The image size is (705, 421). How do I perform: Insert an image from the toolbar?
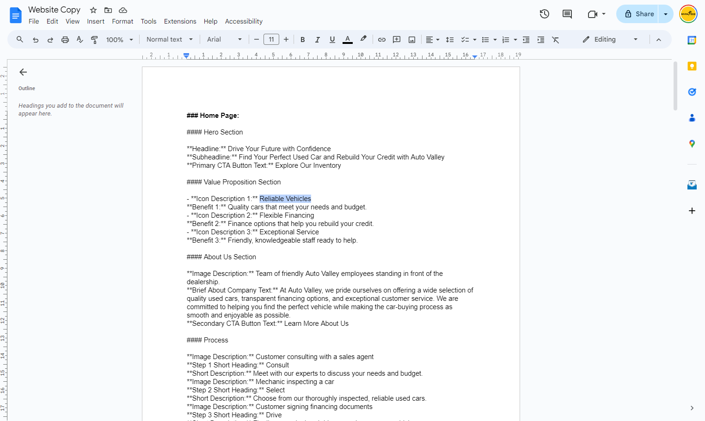[x=412, y=40]
